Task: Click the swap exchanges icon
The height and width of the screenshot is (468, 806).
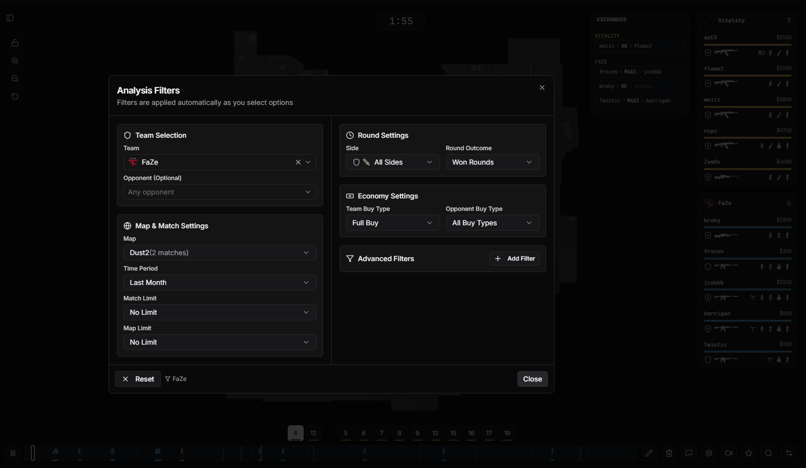Action: click(789, 453)
